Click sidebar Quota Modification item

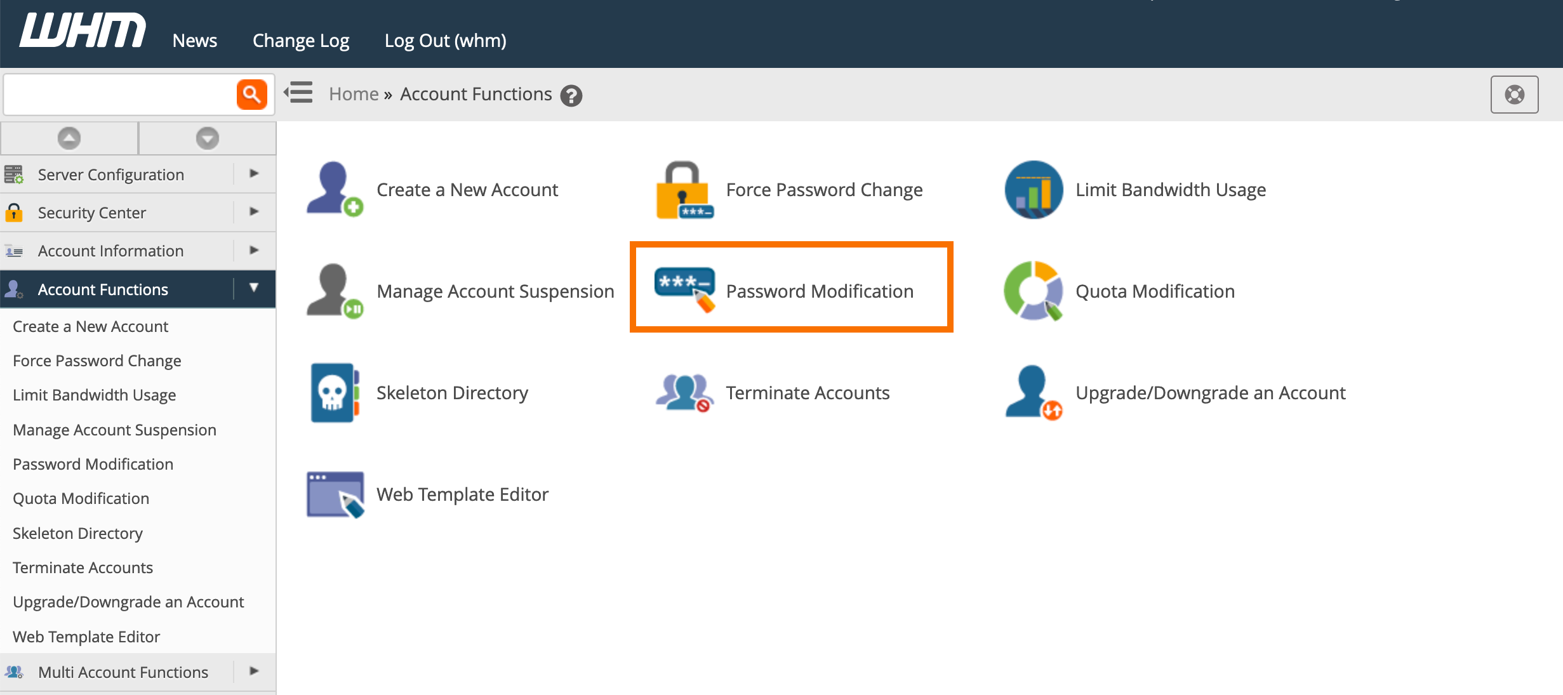[81, 498]
